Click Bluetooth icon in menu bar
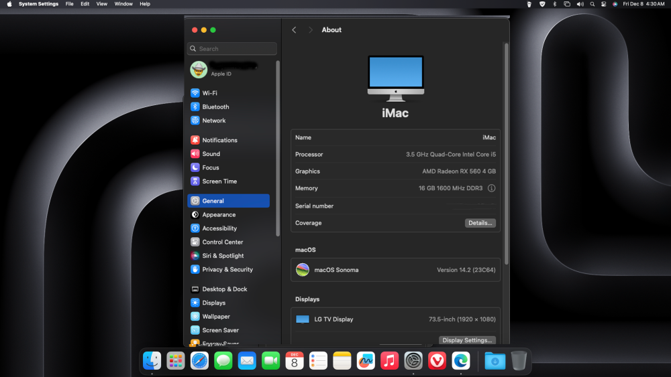The width and height of the screenshot is (671, 377). point(555,4)
